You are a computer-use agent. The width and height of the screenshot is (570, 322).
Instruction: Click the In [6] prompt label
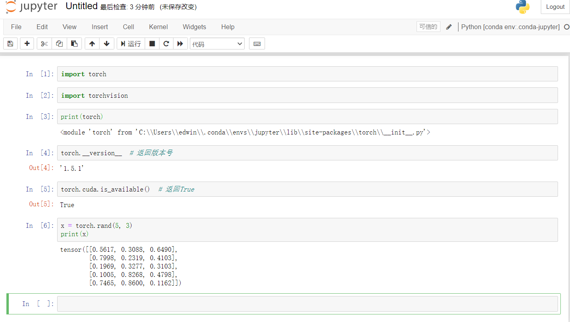pos(40,225)
